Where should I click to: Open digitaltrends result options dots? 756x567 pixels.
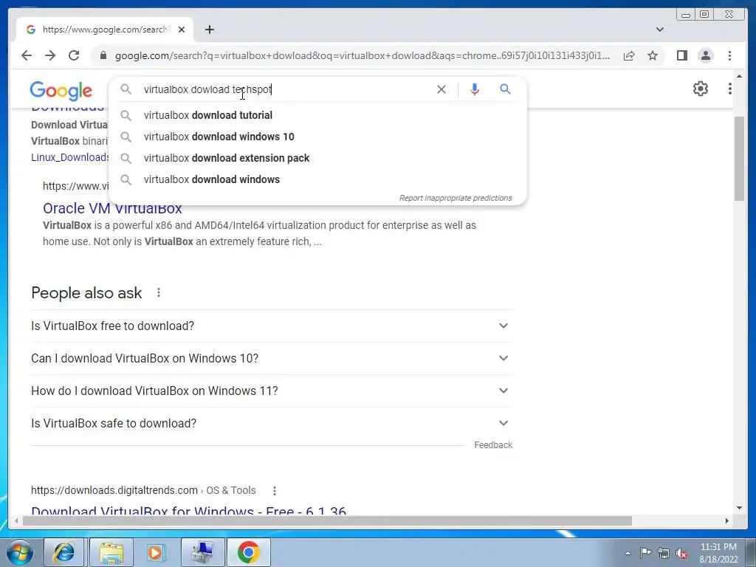275,491
